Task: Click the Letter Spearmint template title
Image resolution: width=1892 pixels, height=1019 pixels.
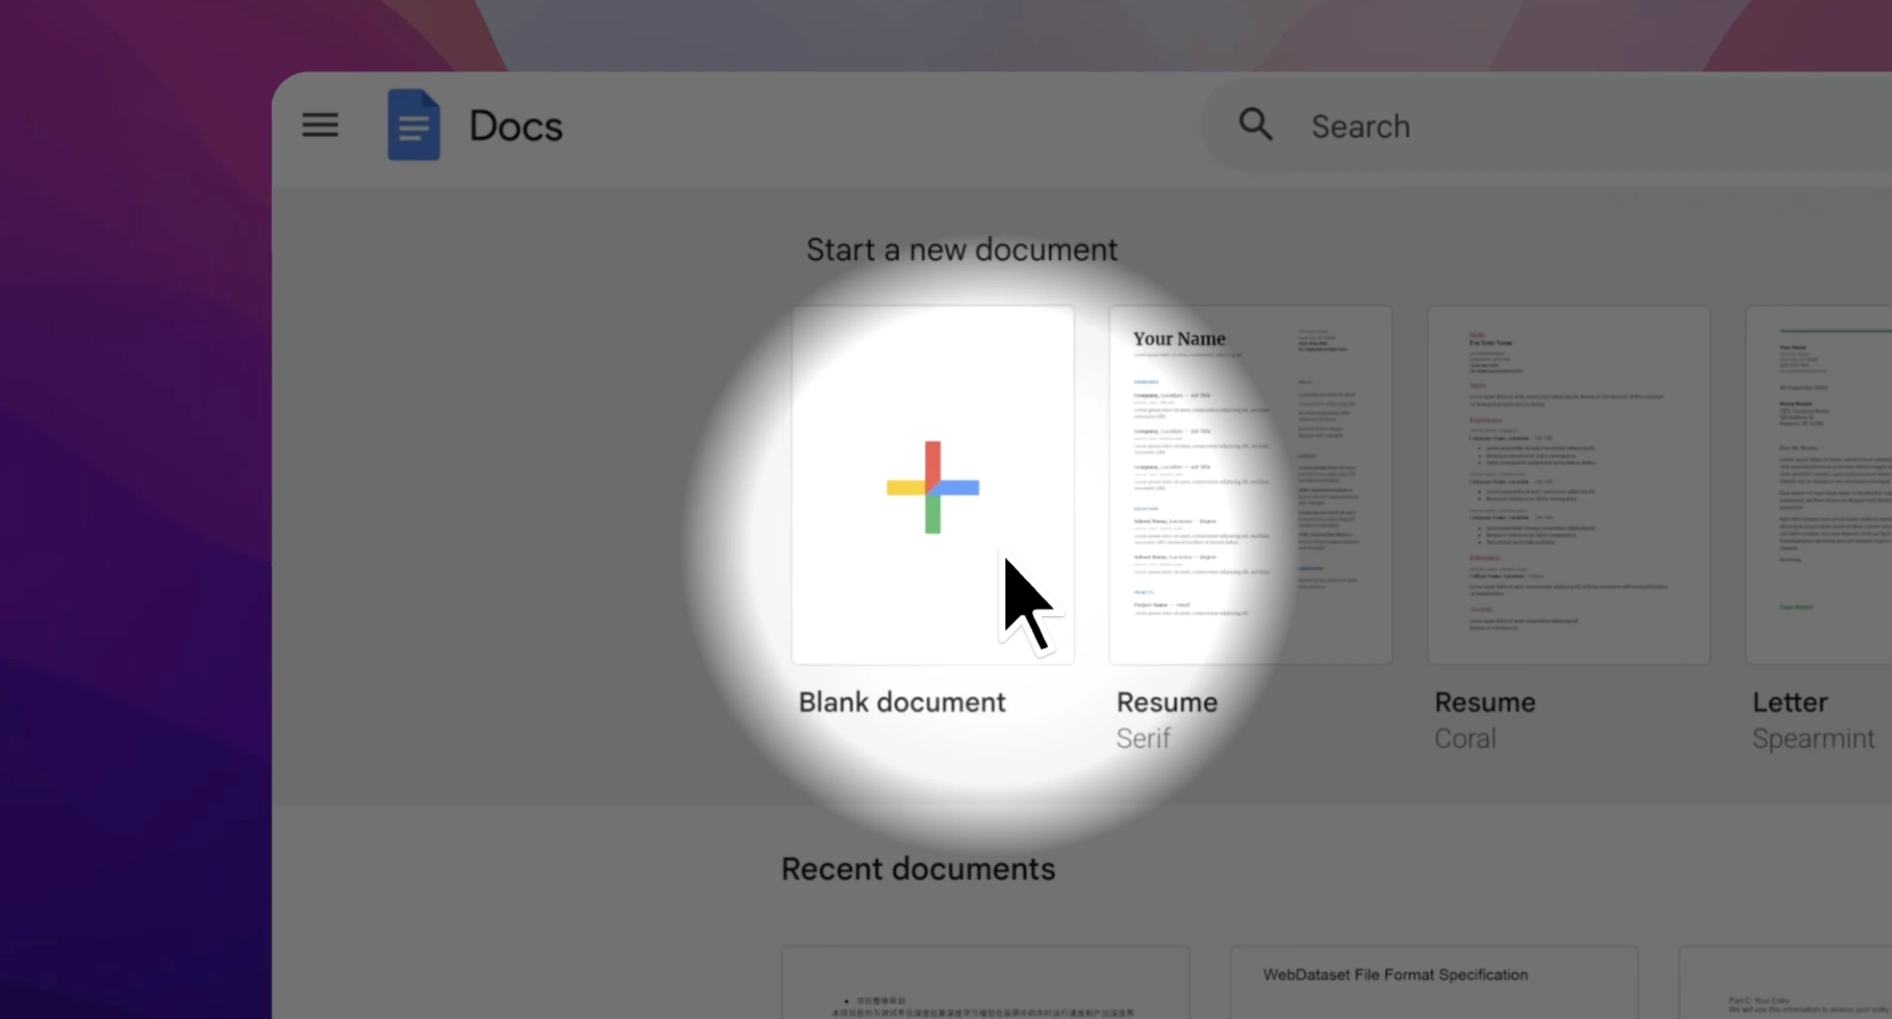Action: [1790, 702]
